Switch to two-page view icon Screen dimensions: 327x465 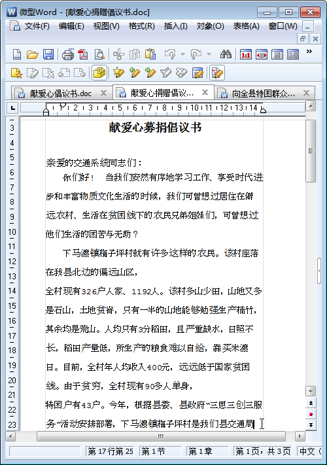tap(293, 54)
